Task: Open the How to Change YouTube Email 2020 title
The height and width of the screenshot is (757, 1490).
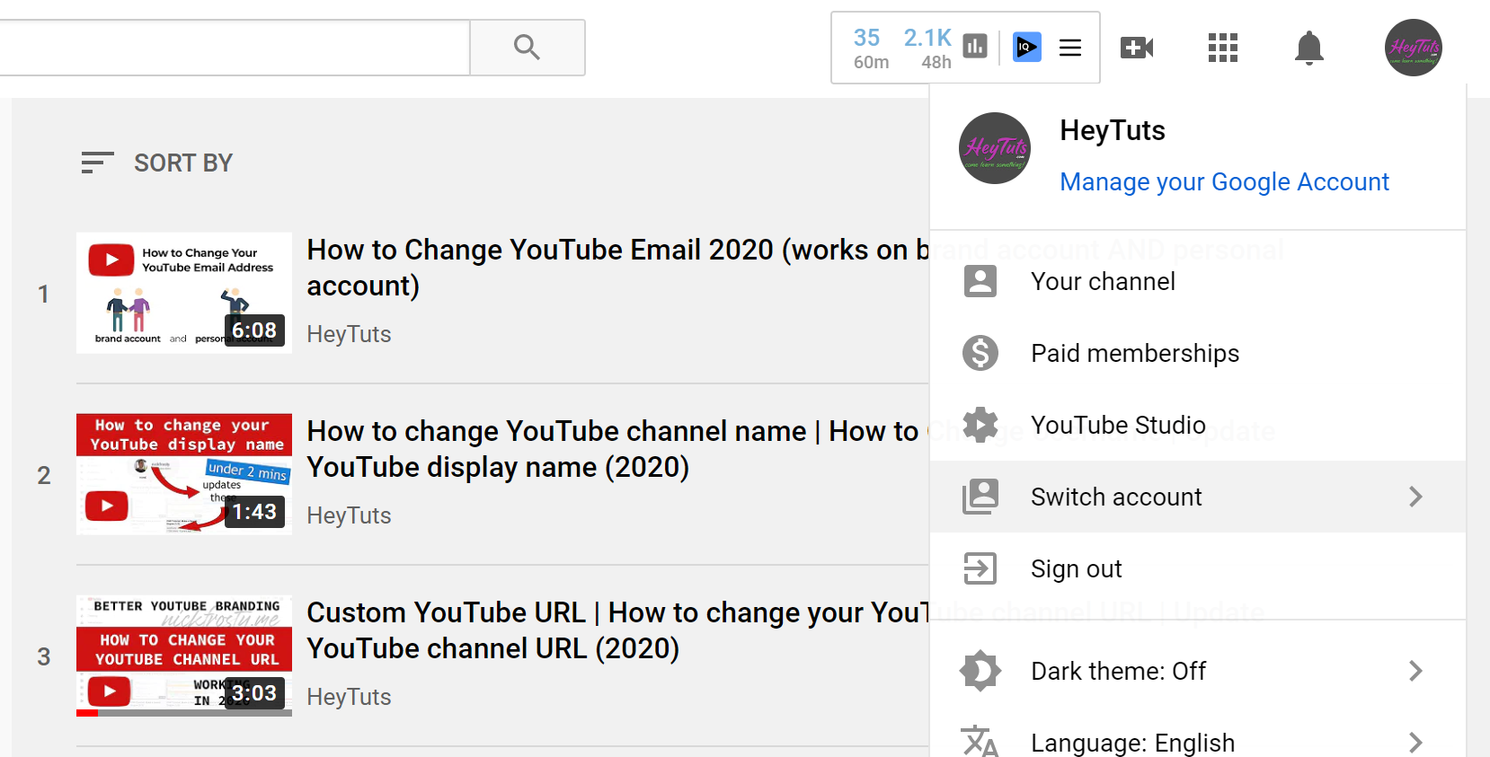Action: (x=617, y=268)
